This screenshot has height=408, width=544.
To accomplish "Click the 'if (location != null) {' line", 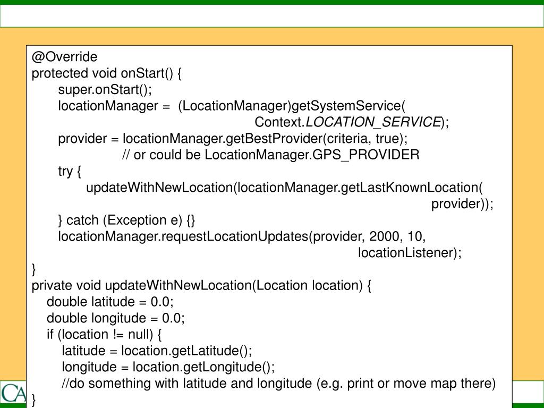I will [x=104, y=335].
